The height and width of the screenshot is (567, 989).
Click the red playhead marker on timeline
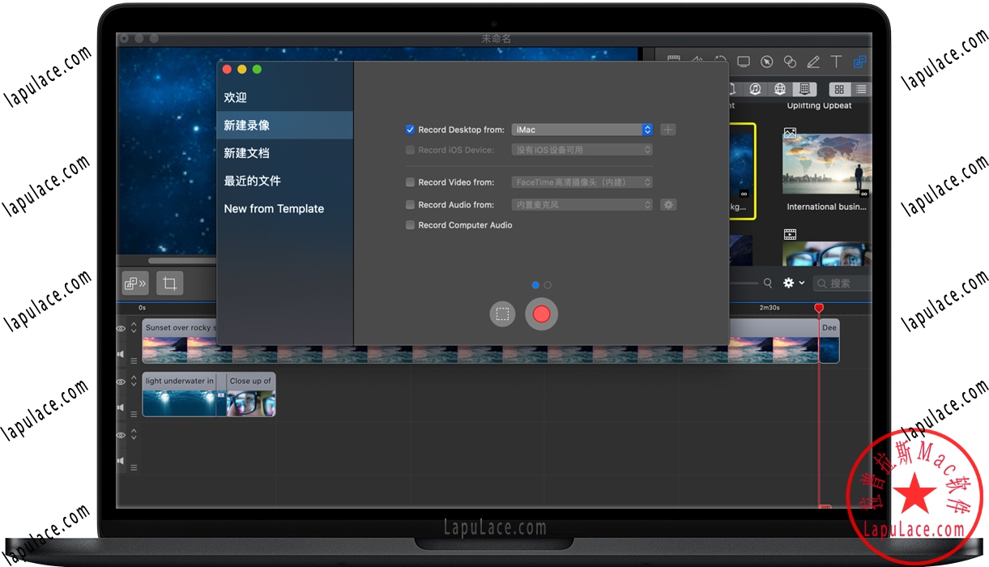(x=819, y=308)
